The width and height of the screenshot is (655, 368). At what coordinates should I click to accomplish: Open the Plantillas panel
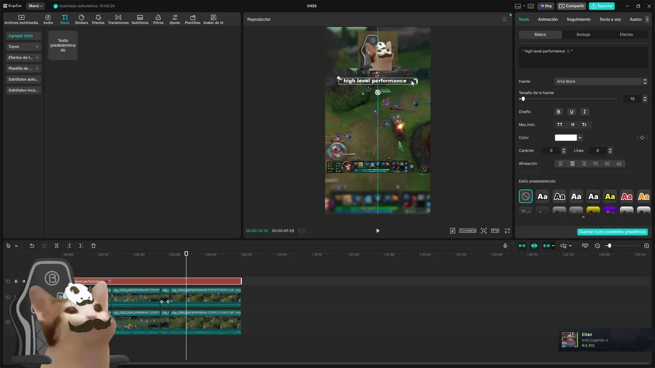coord(192,20)
